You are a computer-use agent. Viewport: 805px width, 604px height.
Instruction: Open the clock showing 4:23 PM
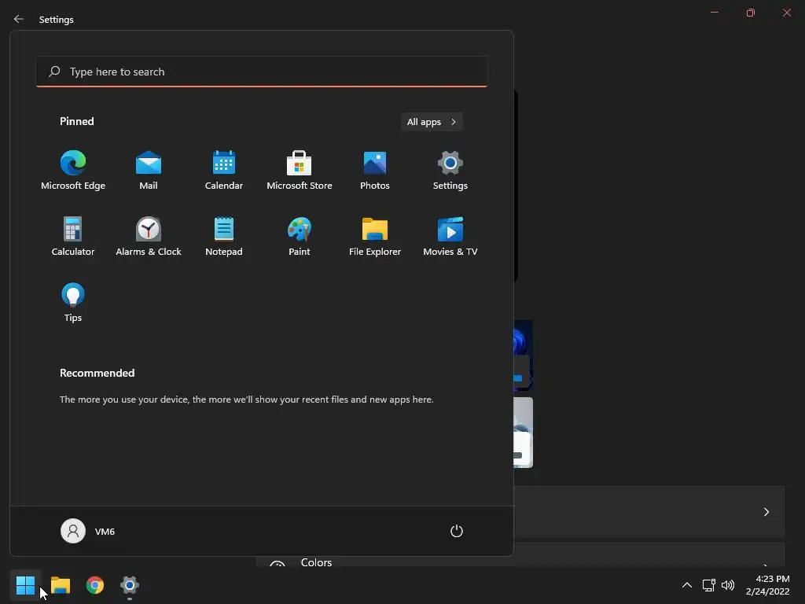tap(767, 585)
